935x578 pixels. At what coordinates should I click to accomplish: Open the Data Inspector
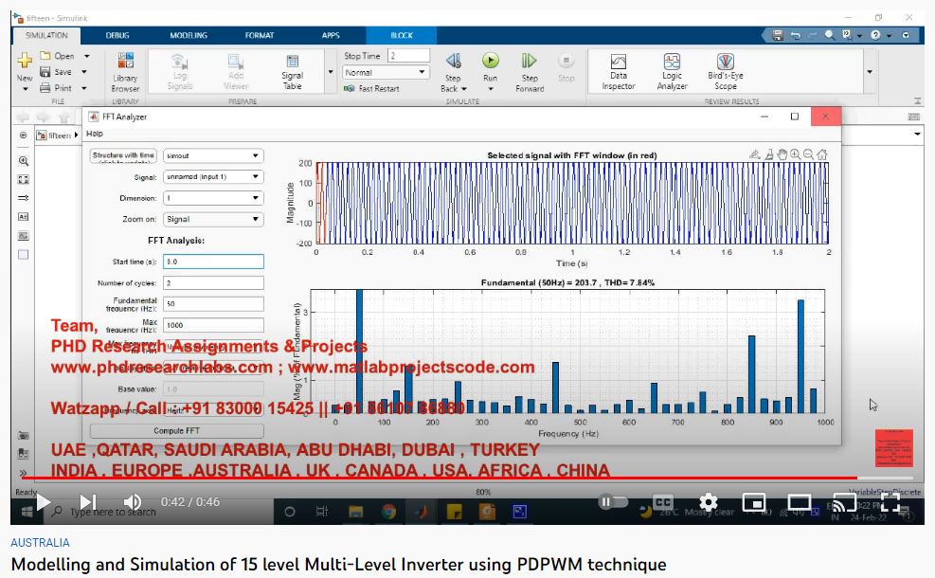[x=618, y=70]
